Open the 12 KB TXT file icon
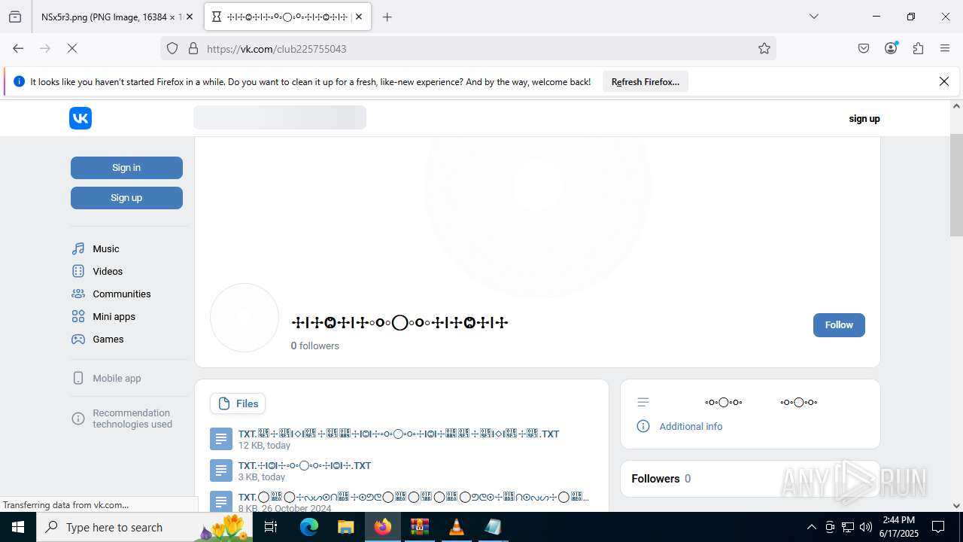Screen dimensions: 963x542 click(221, 439)
